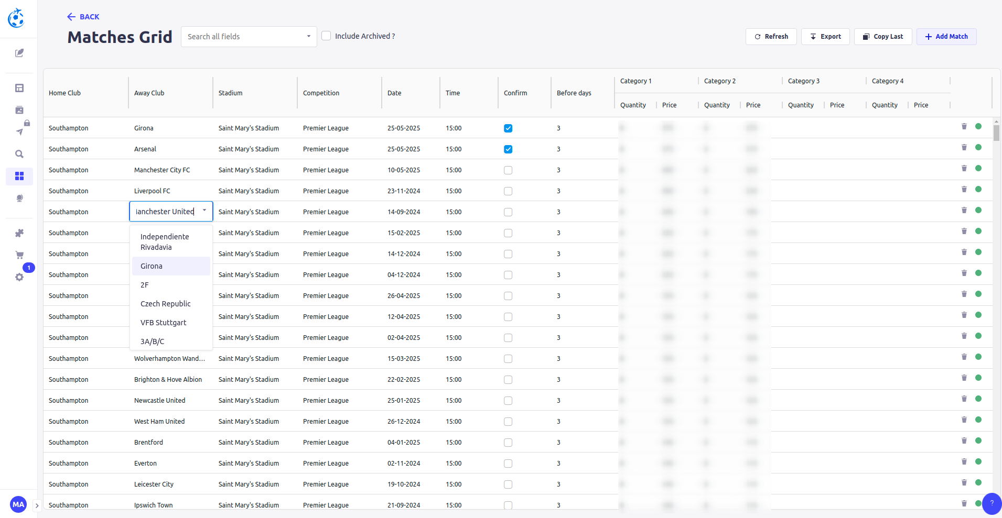Check Confirm for the Everton match
This screenshot has width=1002, height=518.
click(x=508, y=464)
